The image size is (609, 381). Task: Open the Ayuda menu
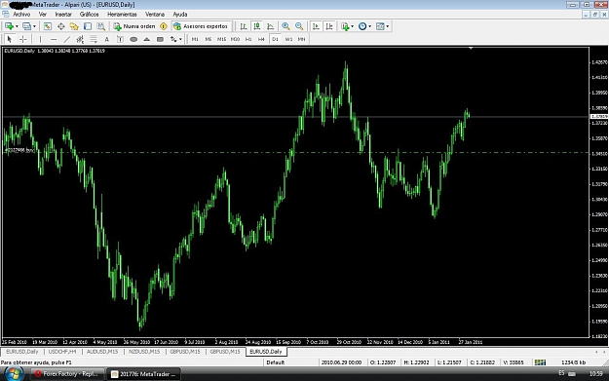click(x=180, y=15)
